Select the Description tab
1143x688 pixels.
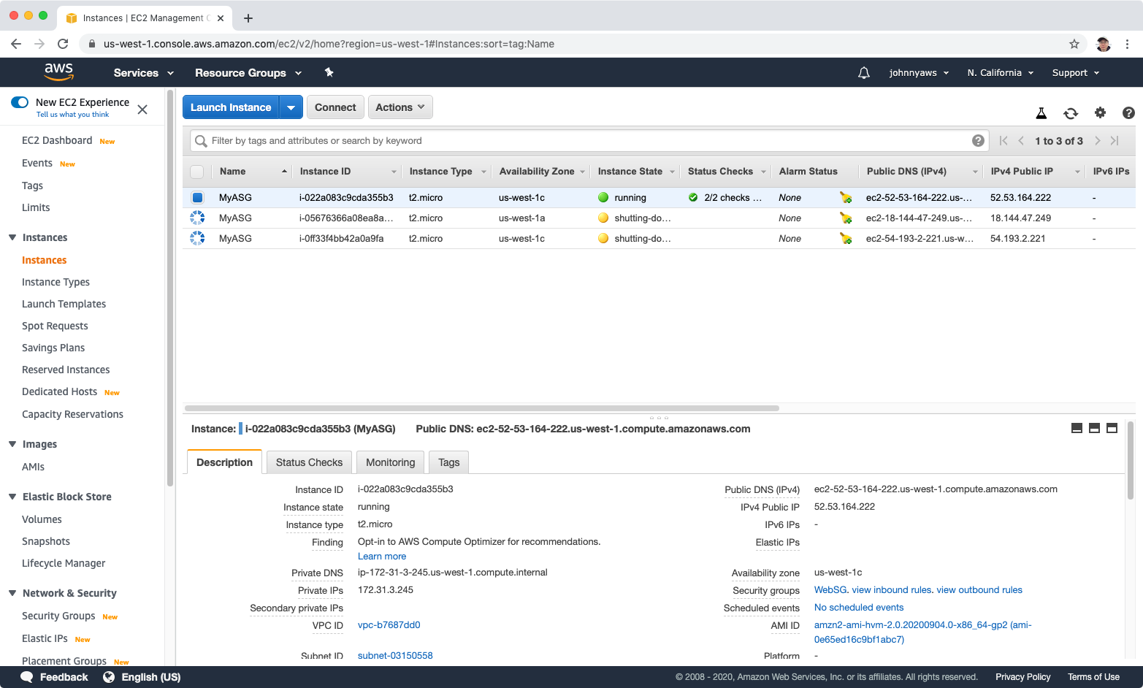224,462
